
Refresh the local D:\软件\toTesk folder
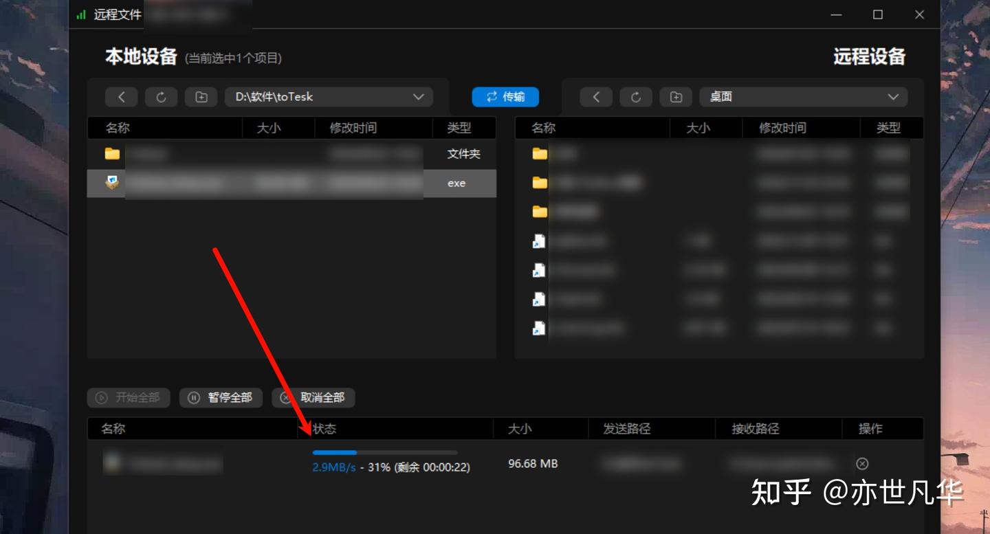click(x=161, y=97)
